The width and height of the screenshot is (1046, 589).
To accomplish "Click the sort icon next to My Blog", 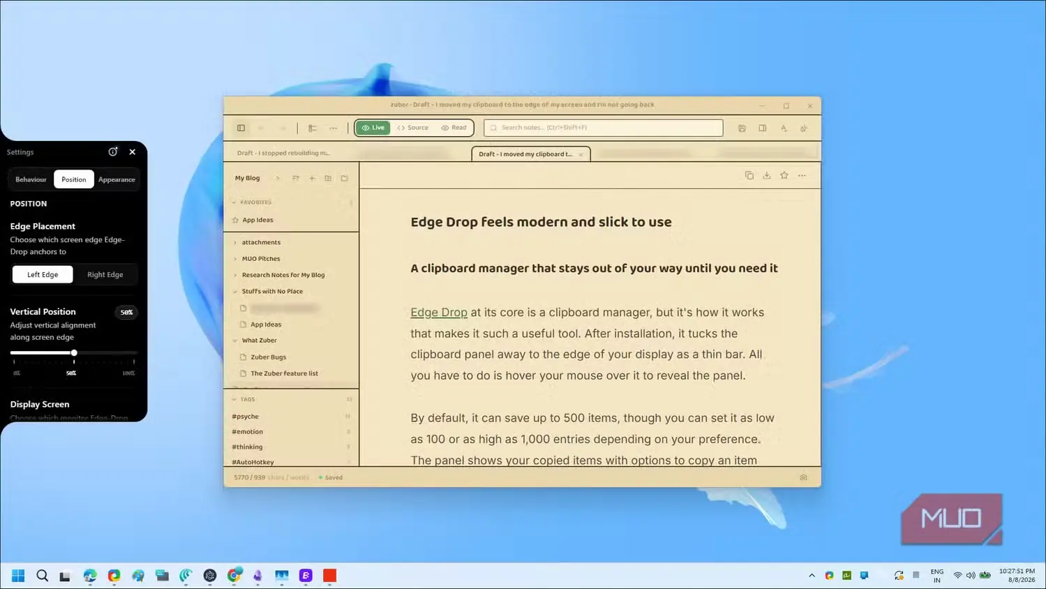I will click(x=296, y=178).
